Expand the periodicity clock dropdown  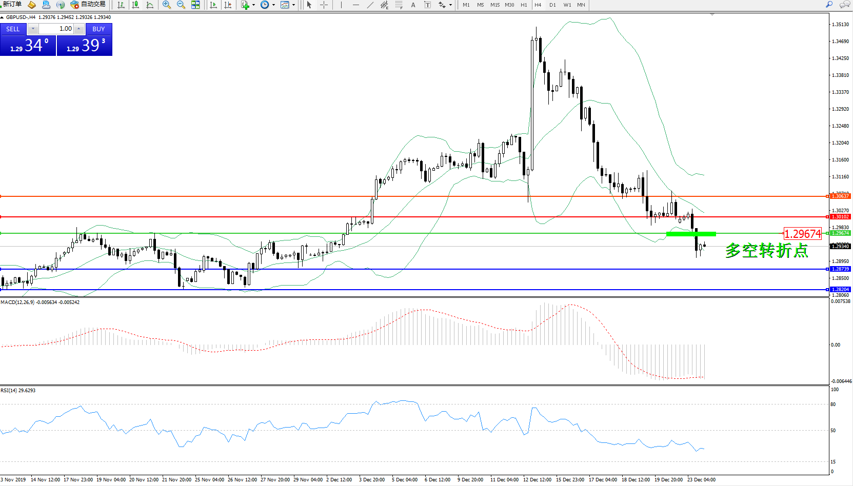[x=273, y=5]
